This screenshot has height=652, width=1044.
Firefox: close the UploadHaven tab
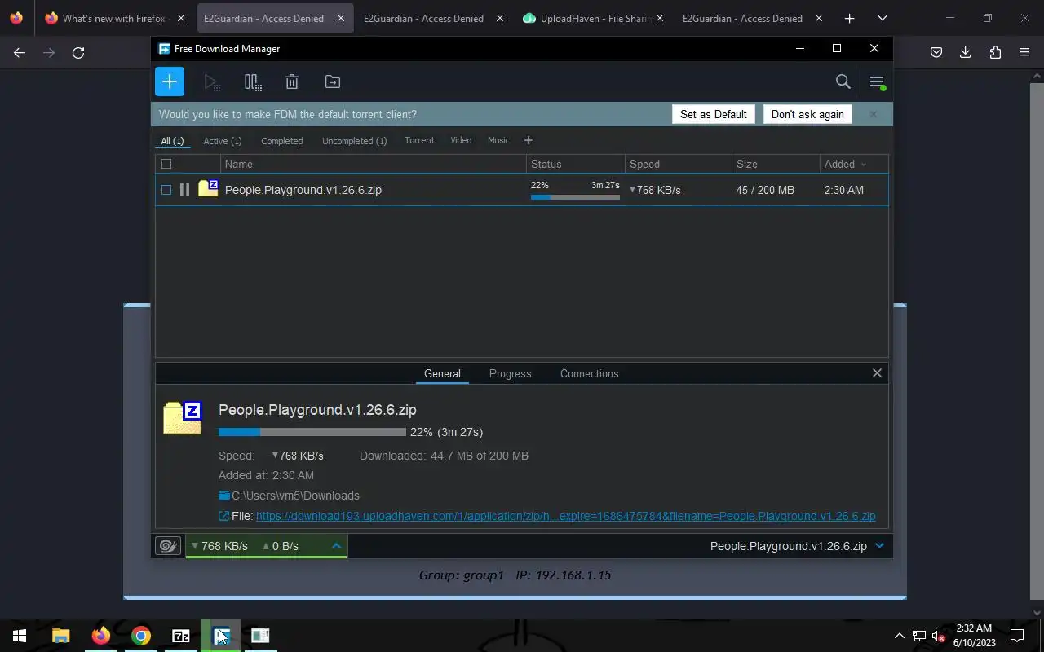tap(659, 18)
